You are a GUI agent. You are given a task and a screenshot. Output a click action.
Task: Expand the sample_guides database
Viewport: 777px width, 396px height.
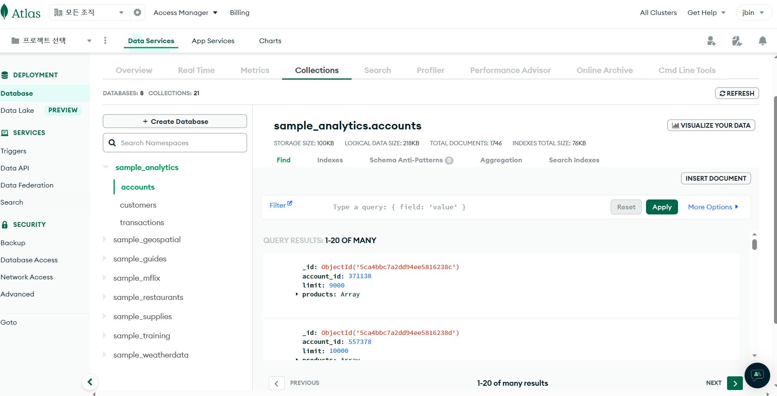(x=105, y=258)
